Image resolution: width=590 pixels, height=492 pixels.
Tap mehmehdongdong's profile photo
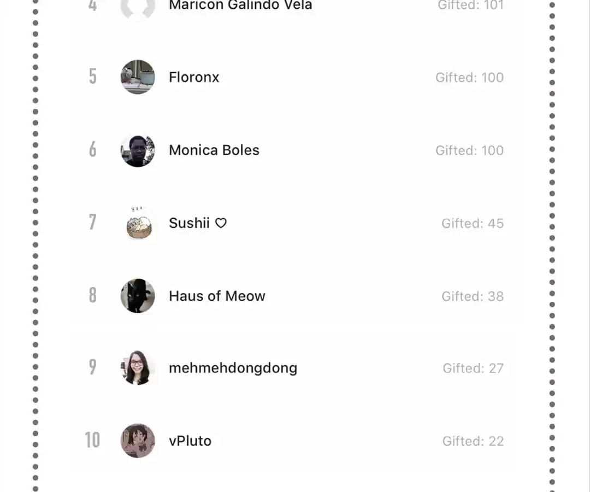click(138, 368)
